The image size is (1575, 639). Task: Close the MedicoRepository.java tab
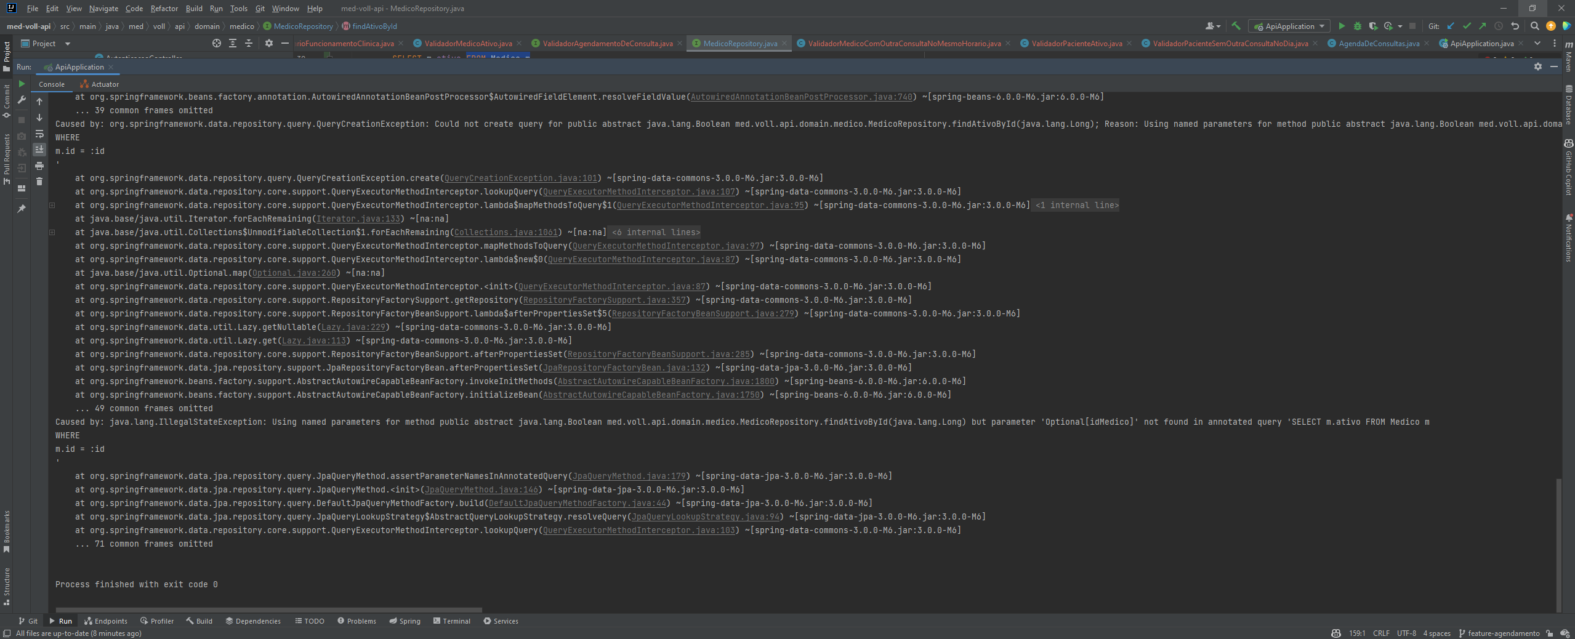[784, 44]
